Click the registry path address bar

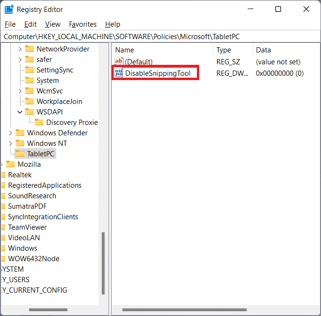click(161, 37)
